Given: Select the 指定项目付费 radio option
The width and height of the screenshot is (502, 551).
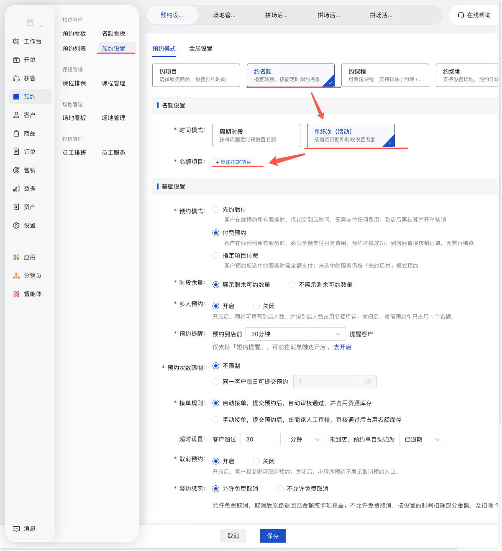Looking at the screenshot, I should (216, 255).
